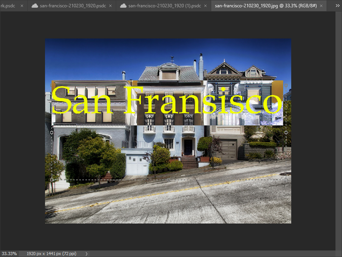
Task: Click the 33.33% zoom level field
Action: [9, 254]
